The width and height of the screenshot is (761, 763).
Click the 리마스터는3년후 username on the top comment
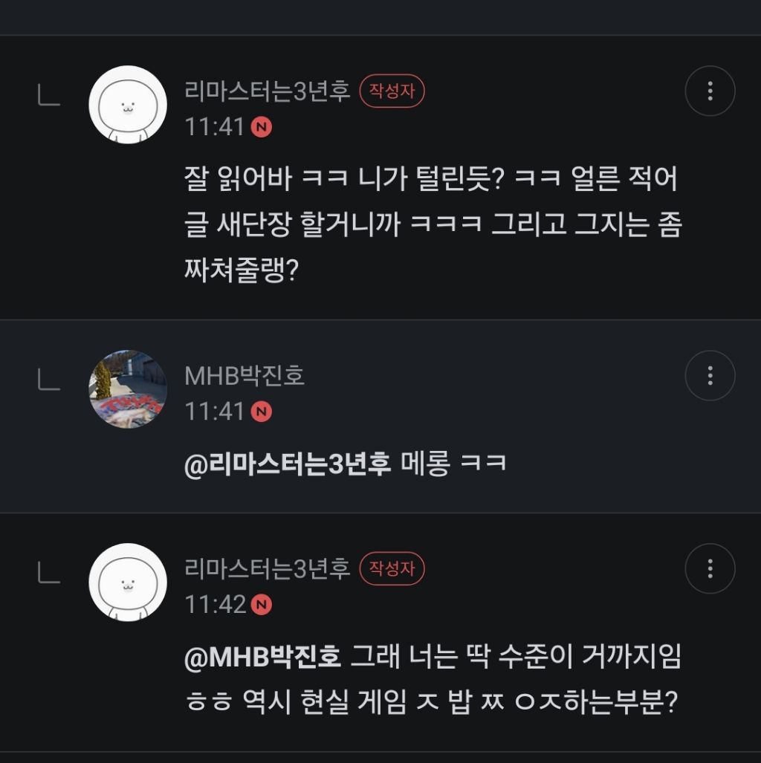268,91
